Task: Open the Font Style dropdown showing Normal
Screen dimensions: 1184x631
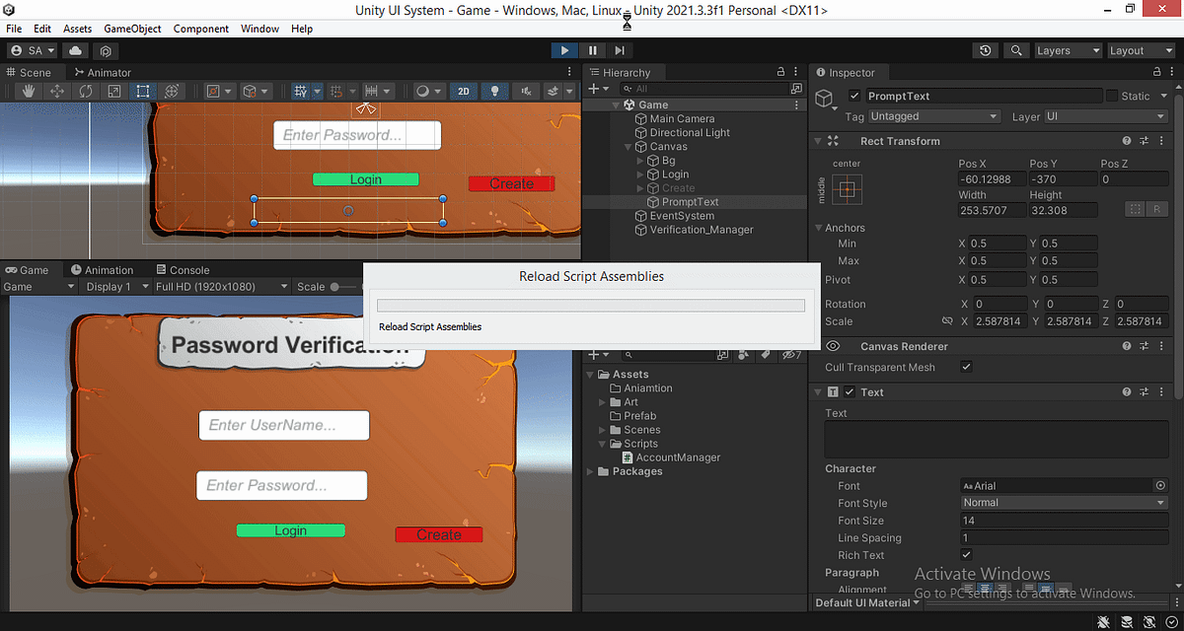Action: click(1063, 502)
